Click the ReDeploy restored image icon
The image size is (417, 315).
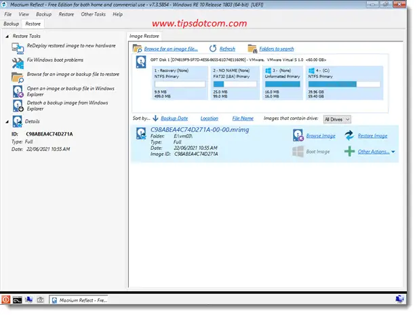tap(18, 48)
